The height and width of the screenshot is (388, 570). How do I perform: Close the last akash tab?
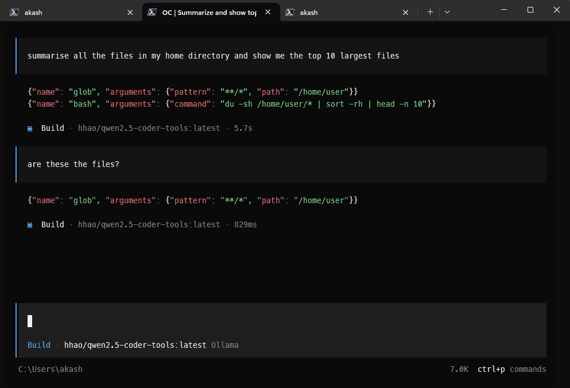point(406,13)
